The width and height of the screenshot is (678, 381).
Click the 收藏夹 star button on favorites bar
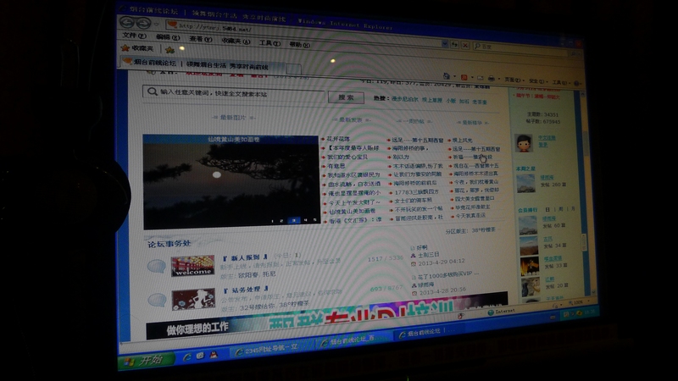tap(137, 48)
